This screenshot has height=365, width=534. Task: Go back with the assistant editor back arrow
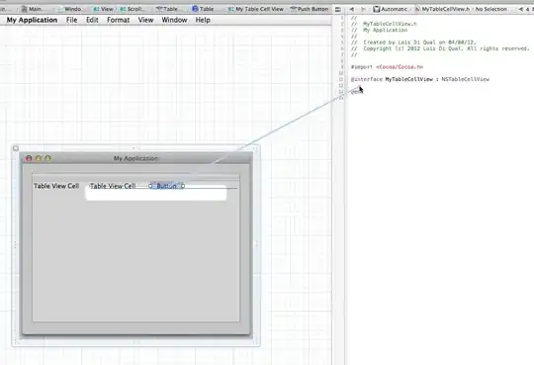click(351, 9)
